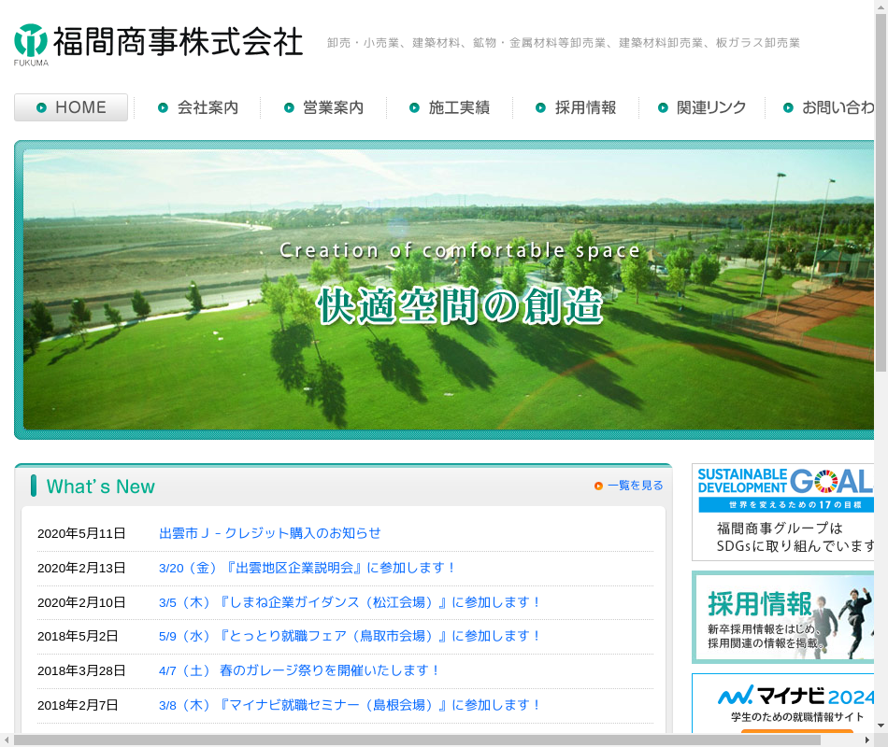Click the Fukuma company logo icon
888x747 pixels.
[31, 41]
